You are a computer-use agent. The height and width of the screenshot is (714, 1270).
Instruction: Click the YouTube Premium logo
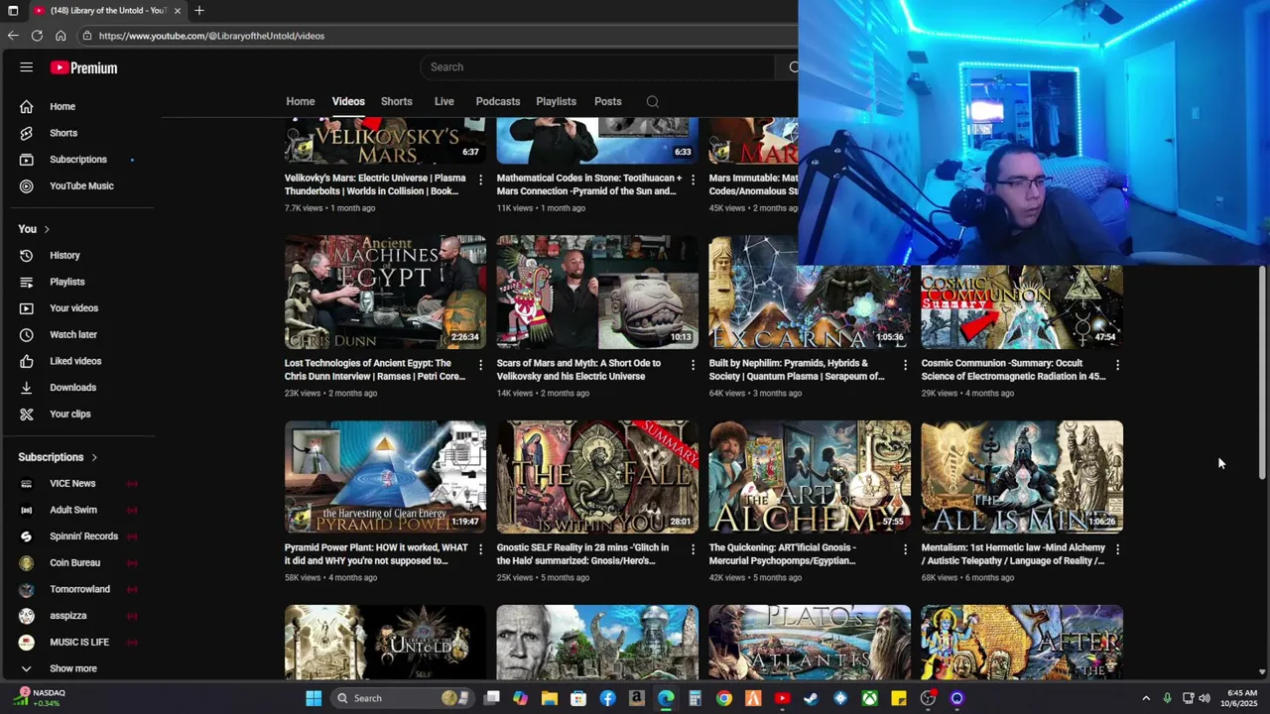84,67
